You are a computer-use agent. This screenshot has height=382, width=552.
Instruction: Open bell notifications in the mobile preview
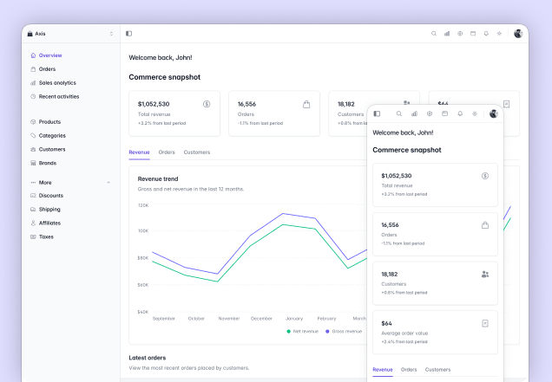click(x=460, y=113)
